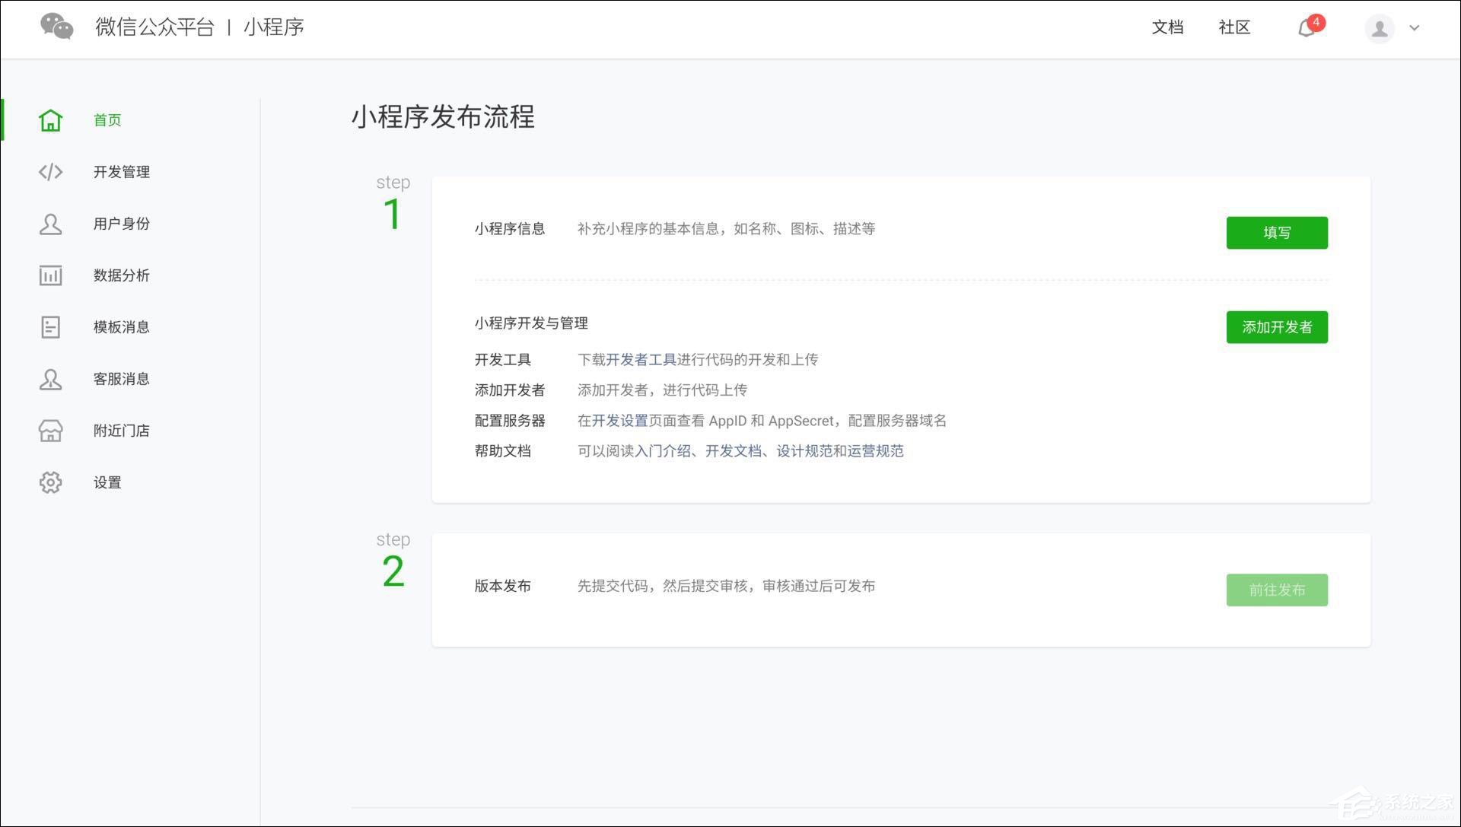Expand the account dropdown arrow
The image size is (1461, 827).
coord(1415,28)
